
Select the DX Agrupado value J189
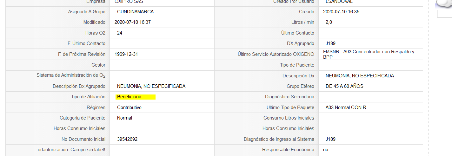click(x=330, y=43)
